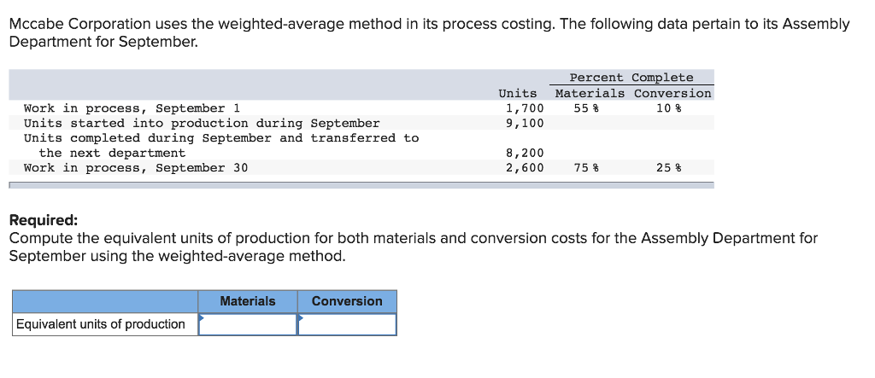Click the 2,600 units value
The height and width of the screenshot is (378, 875).
click(x=525, y=167)
